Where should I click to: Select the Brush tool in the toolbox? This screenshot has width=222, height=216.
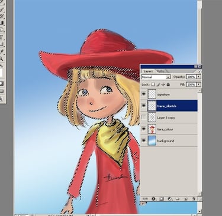1,9
